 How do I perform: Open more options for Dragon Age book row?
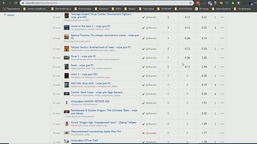[222, 124]
